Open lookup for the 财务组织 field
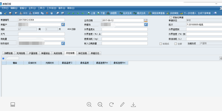222x111 pixels. (x=63, y=44)
